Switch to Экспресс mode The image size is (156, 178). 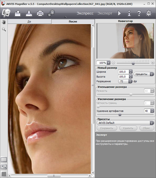tap(85, 13)
